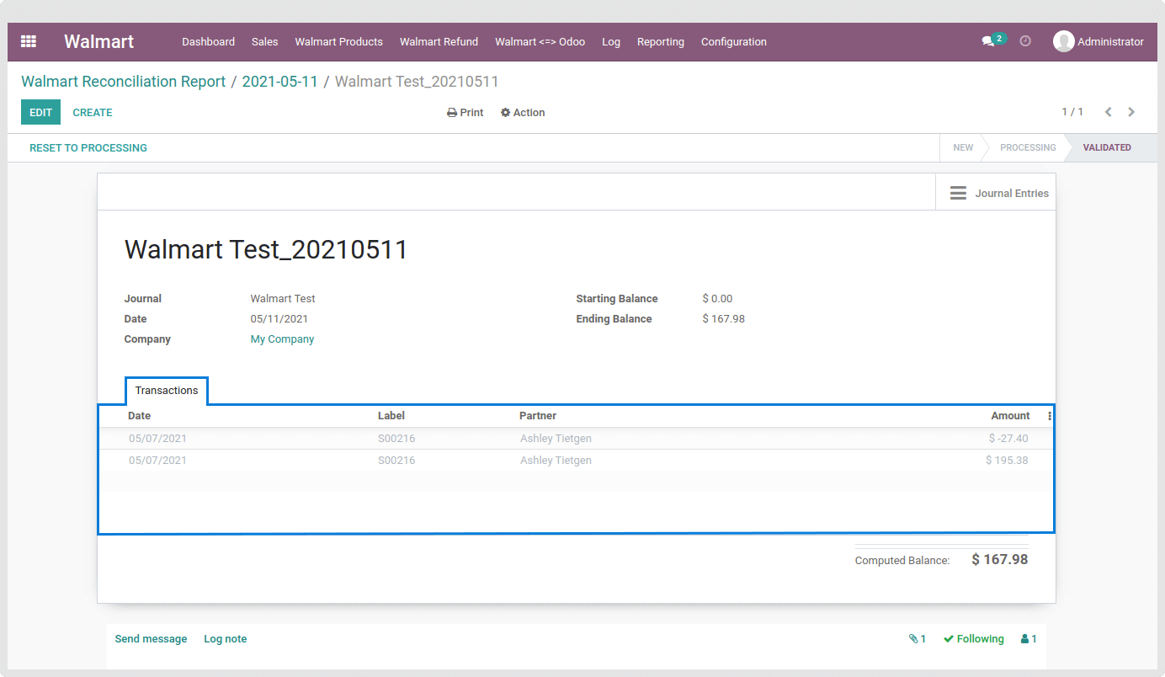Toggle the Following subscription button
1165x677 pixels.
pos(974,639)
